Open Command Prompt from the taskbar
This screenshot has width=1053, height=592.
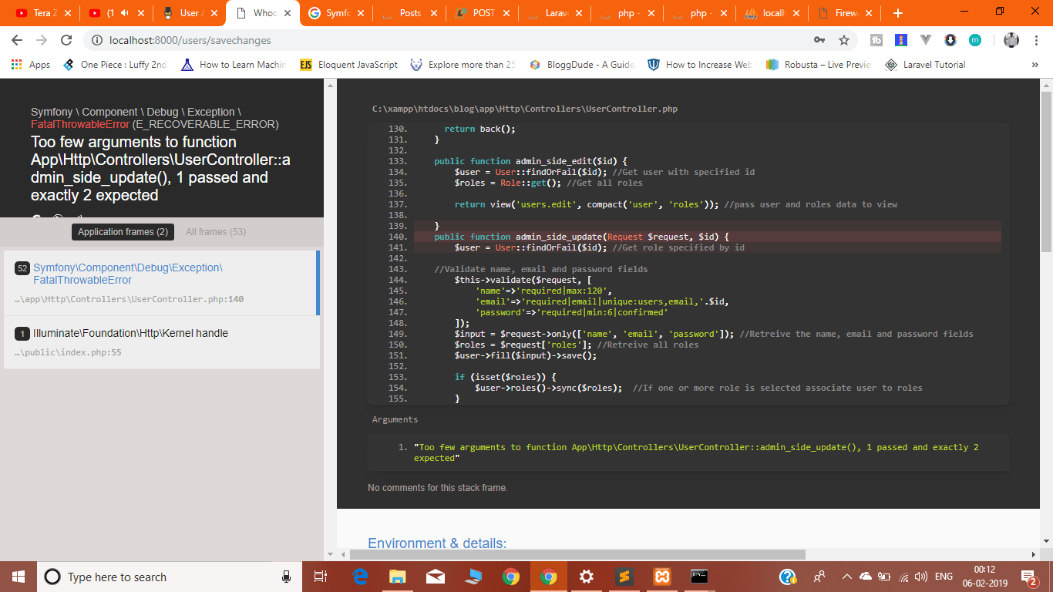point(698,576)
